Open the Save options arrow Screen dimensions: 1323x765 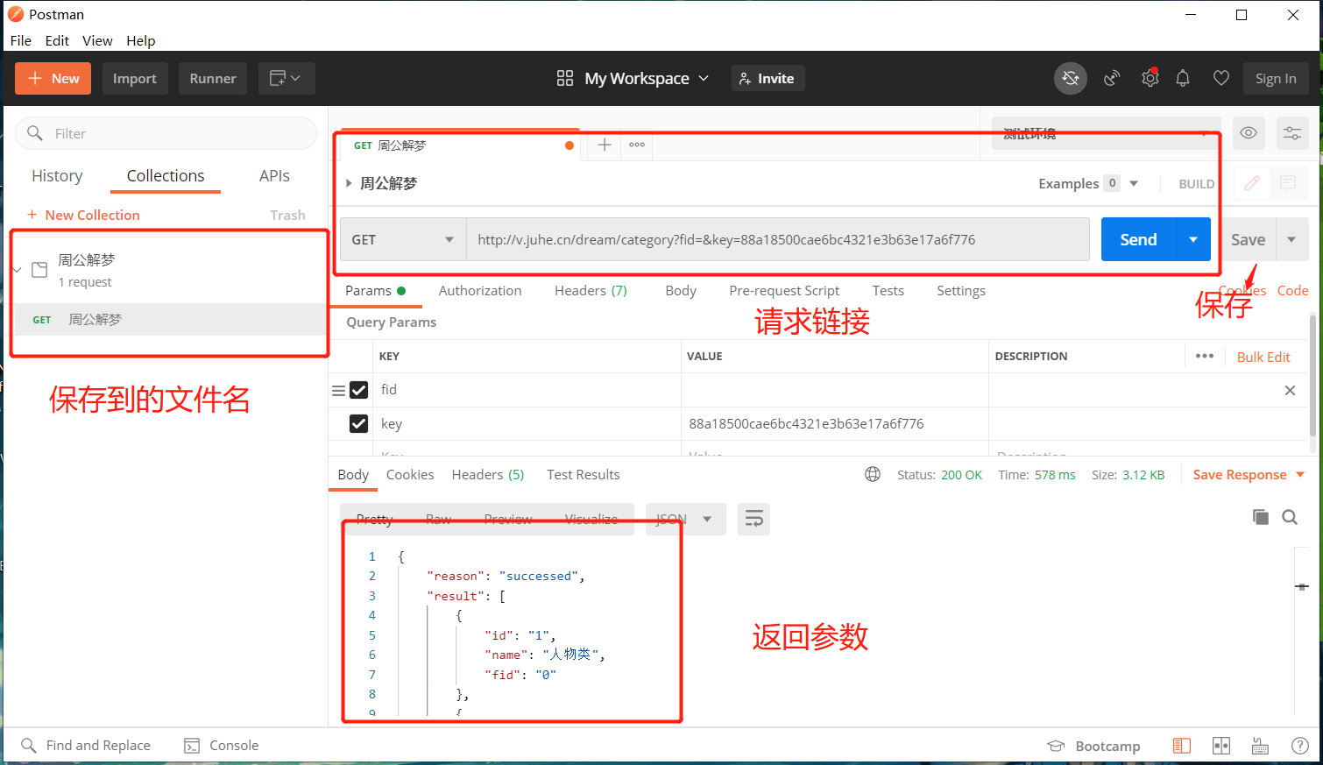[x=1291, y=239]
